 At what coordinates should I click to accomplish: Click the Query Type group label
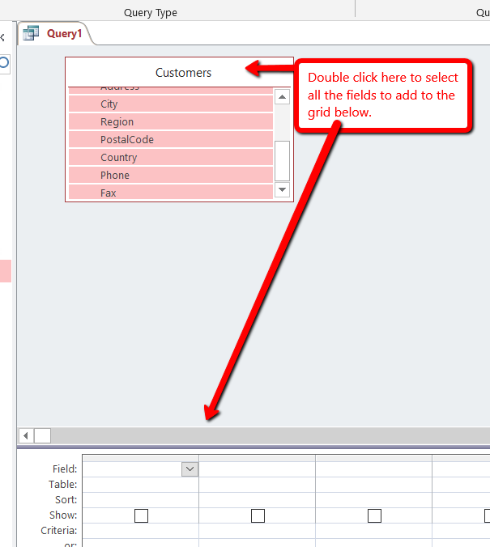151,13
